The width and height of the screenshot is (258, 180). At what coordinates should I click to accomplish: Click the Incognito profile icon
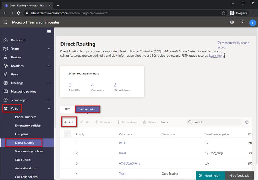(232, 13)
